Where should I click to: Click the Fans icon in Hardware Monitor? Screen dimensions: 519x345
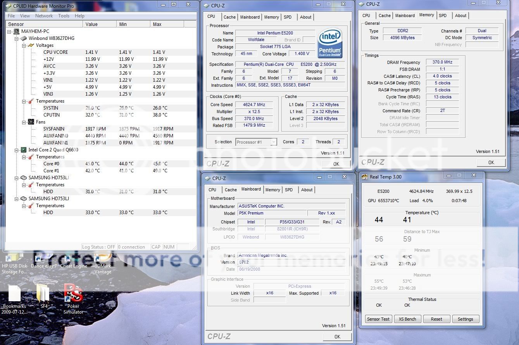[31, 122]
